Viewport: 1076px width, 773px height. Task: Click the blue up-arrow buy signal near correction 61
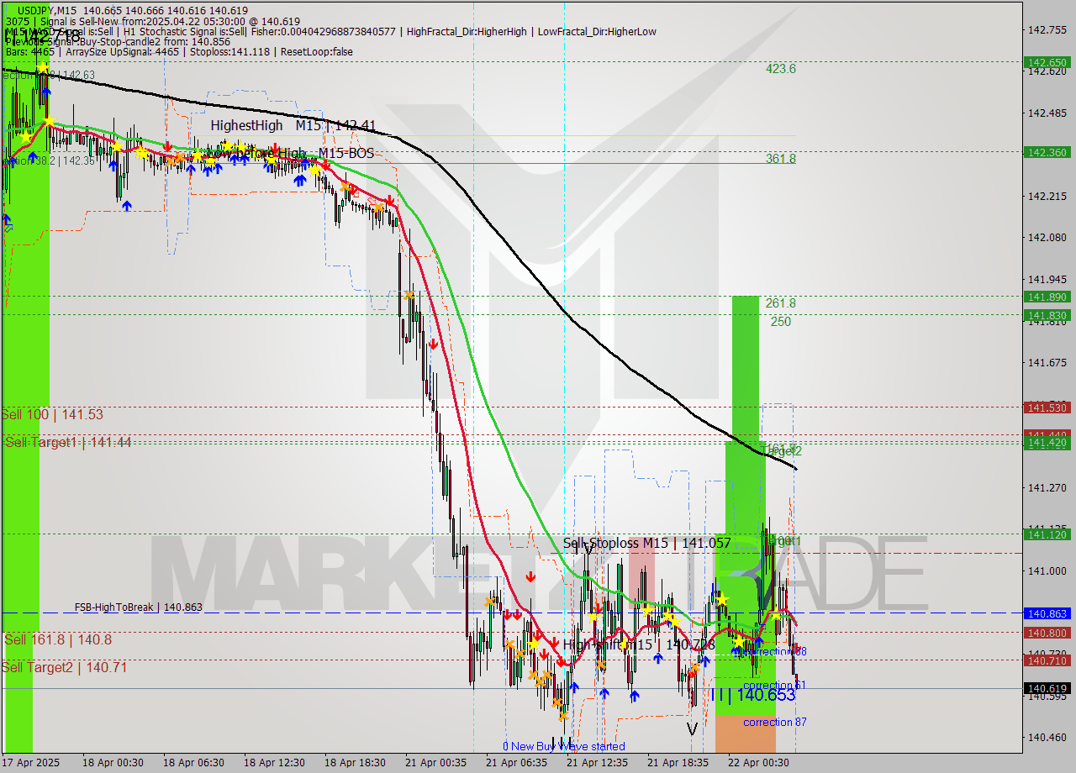(x=759, y=642)
